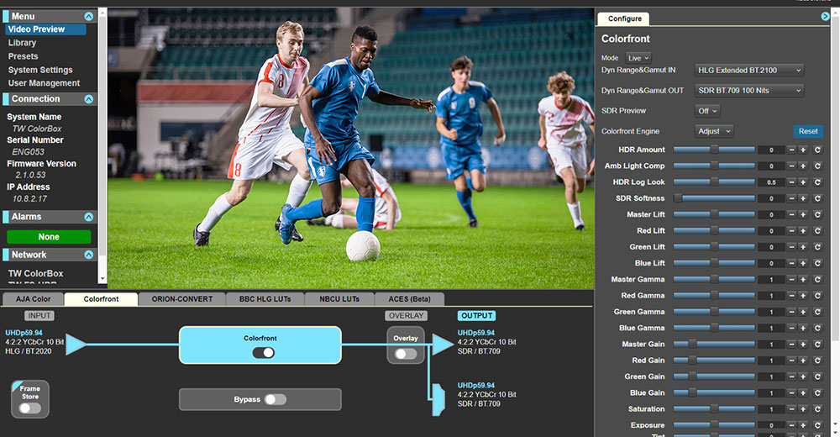Click the input triangle arrow in pipeline
The height and width of the screenshot is (437, 840).
tap(76, 345)
